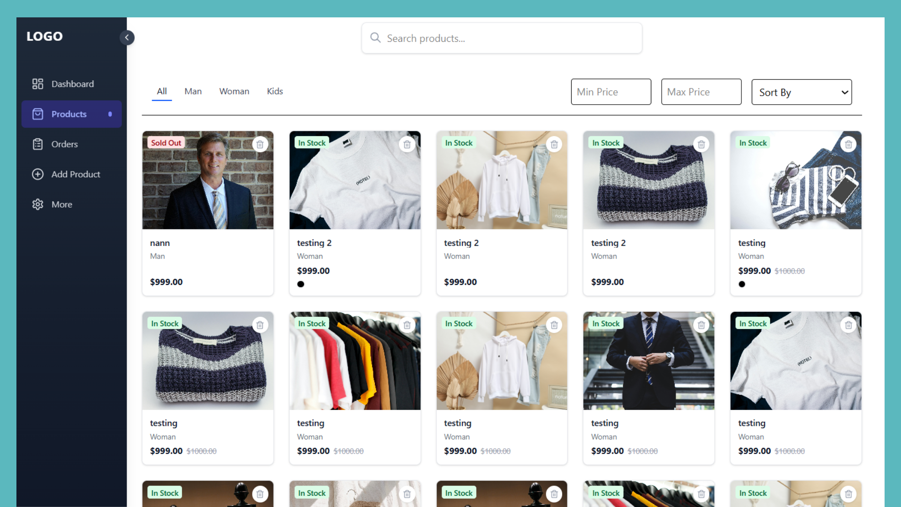
Task: Click the More settings gear icon
Action: click(38, 204)
